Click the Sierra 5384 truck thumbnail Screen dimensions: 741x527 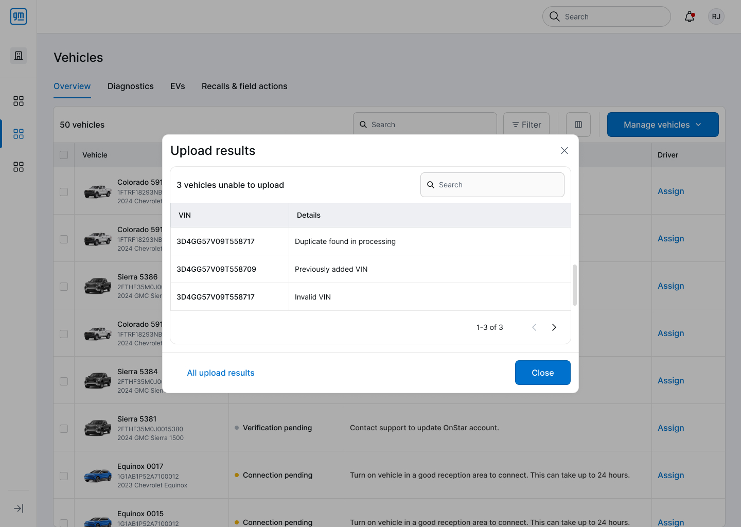[98, 380]
